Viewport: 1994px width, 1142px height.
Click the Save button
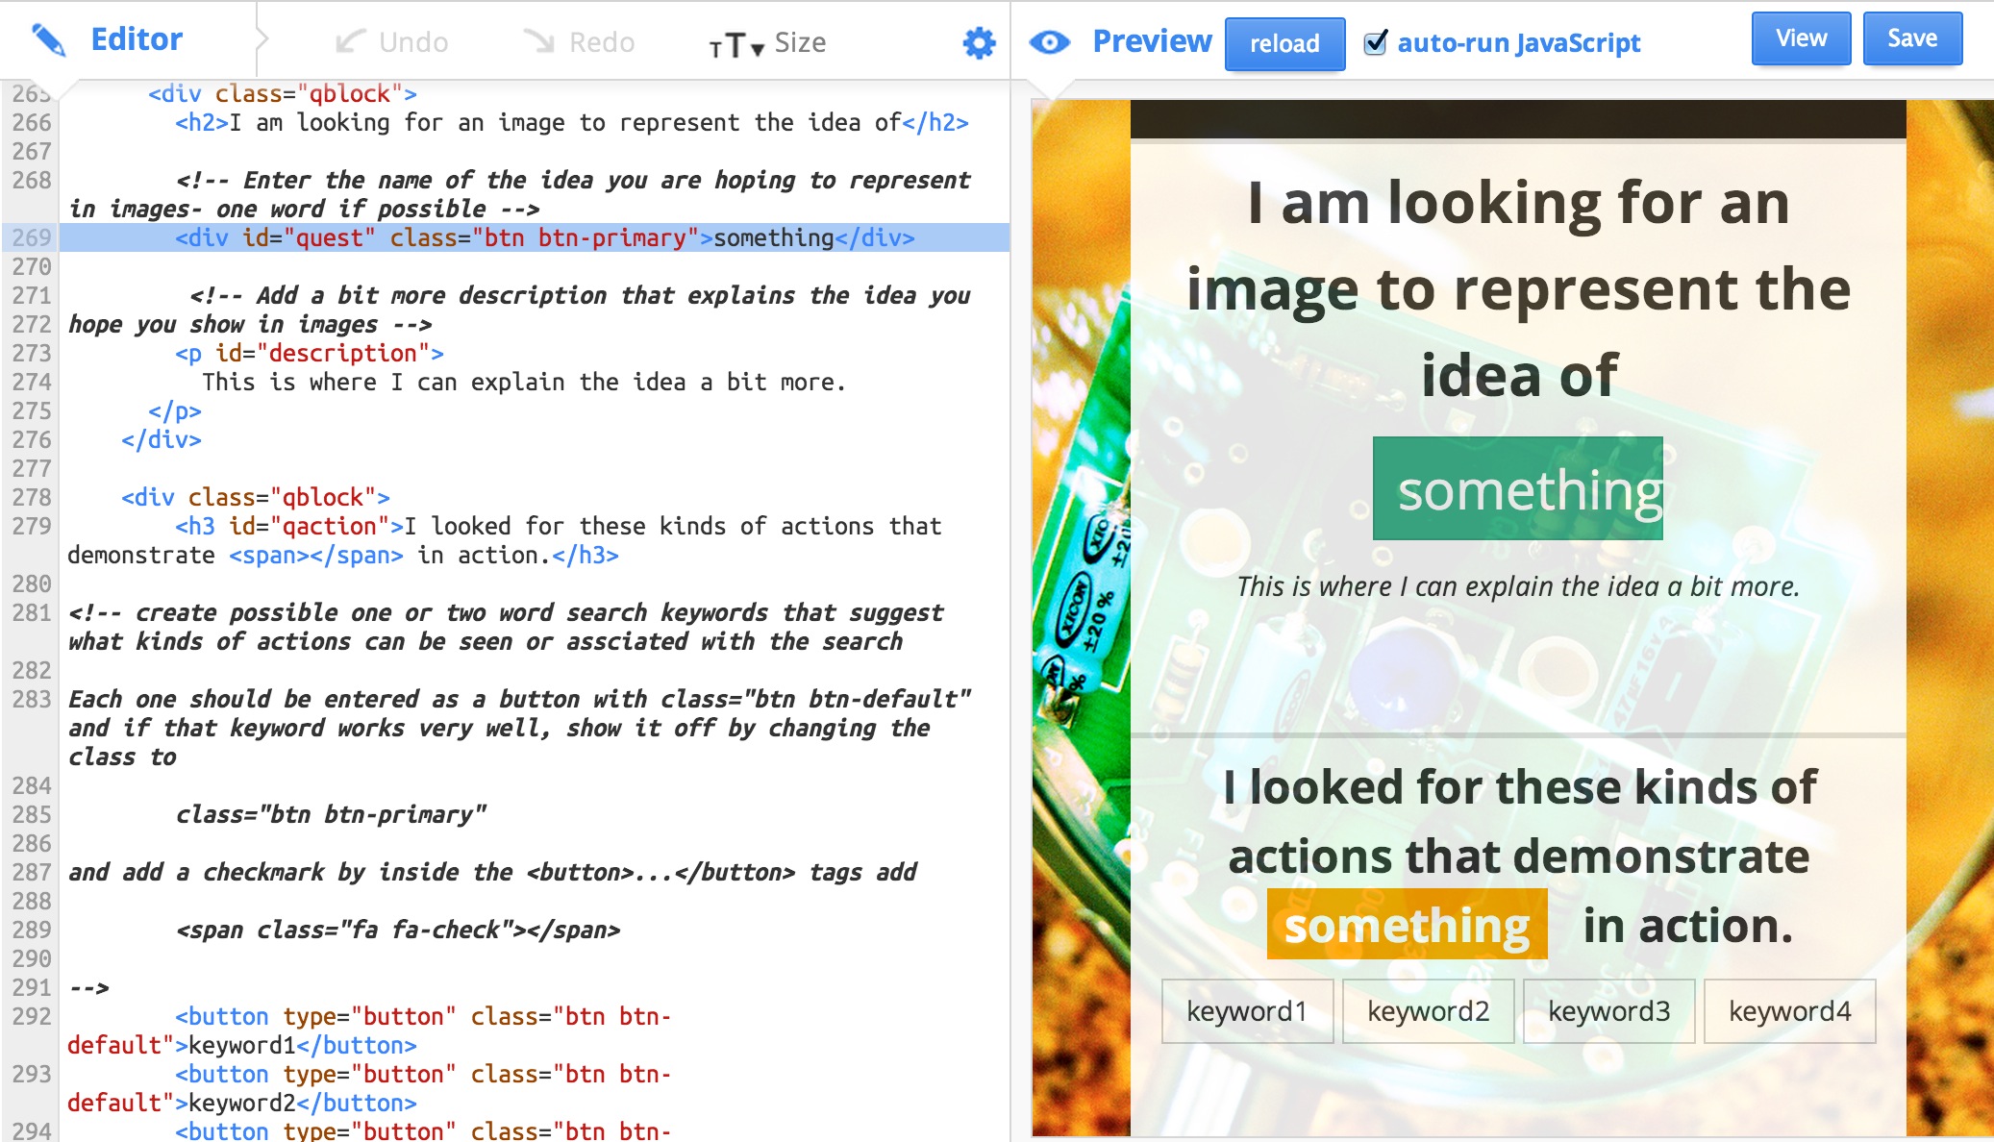[x=1911, y=38]
